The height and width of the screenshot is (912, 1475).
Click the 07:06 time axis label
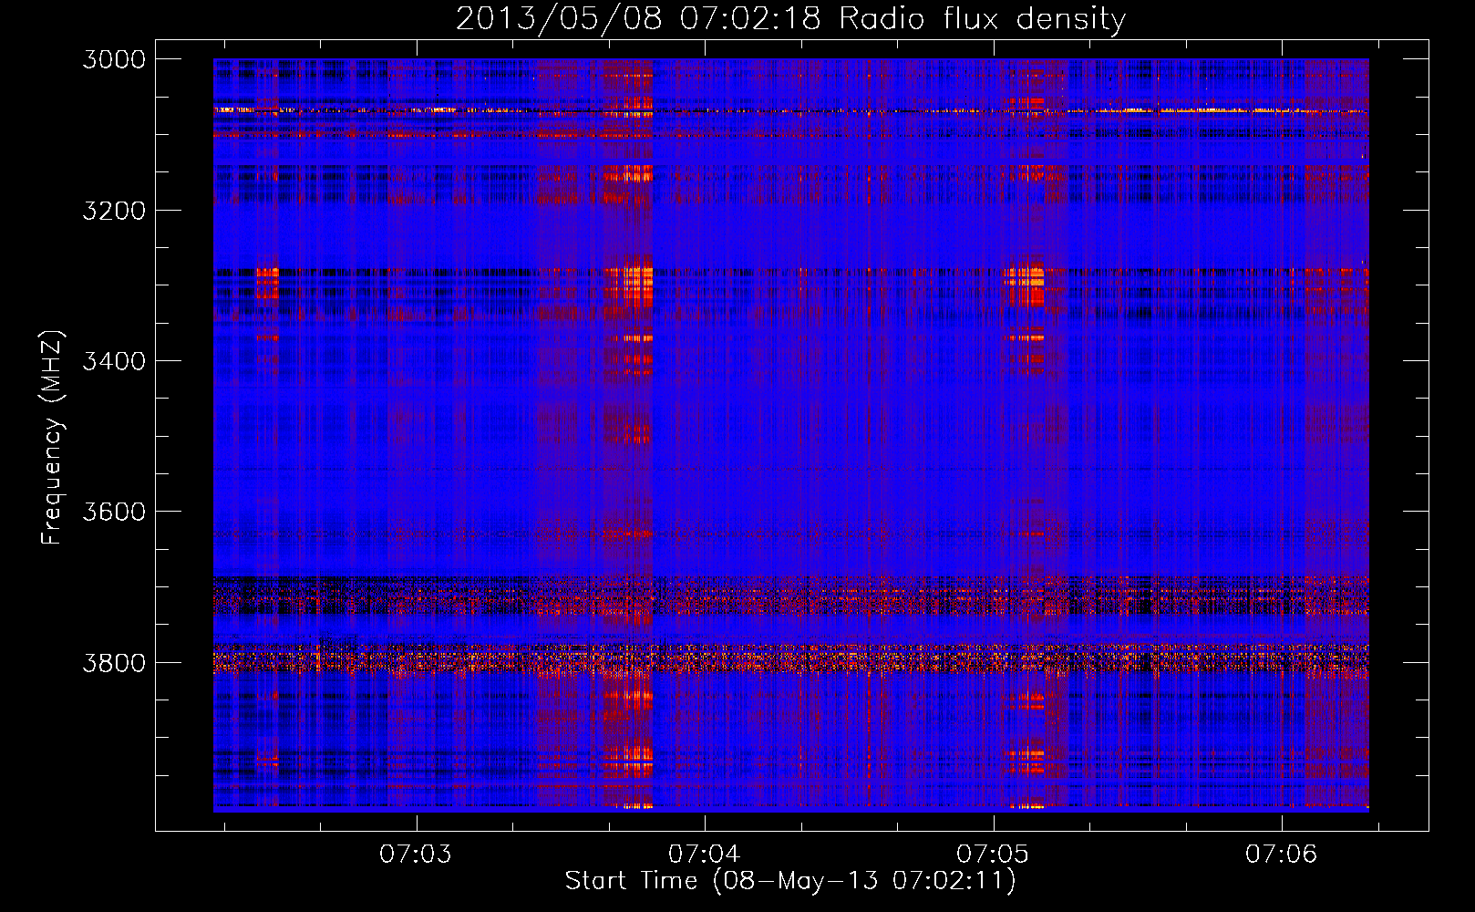click(x=1282, y=855)
